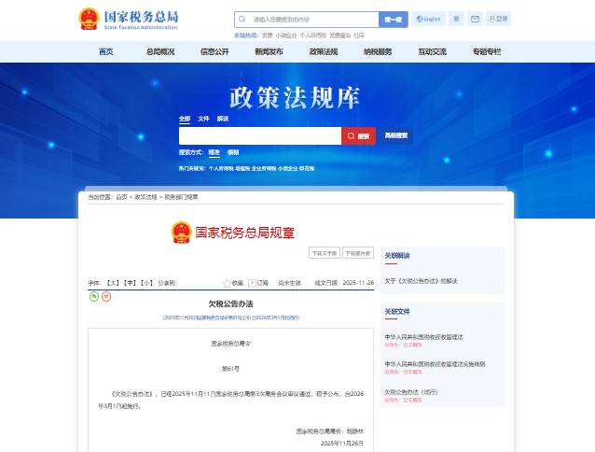Click the magnifier icon in the header search box
Viewport: 595px width, 452px height.
point(242,19)
